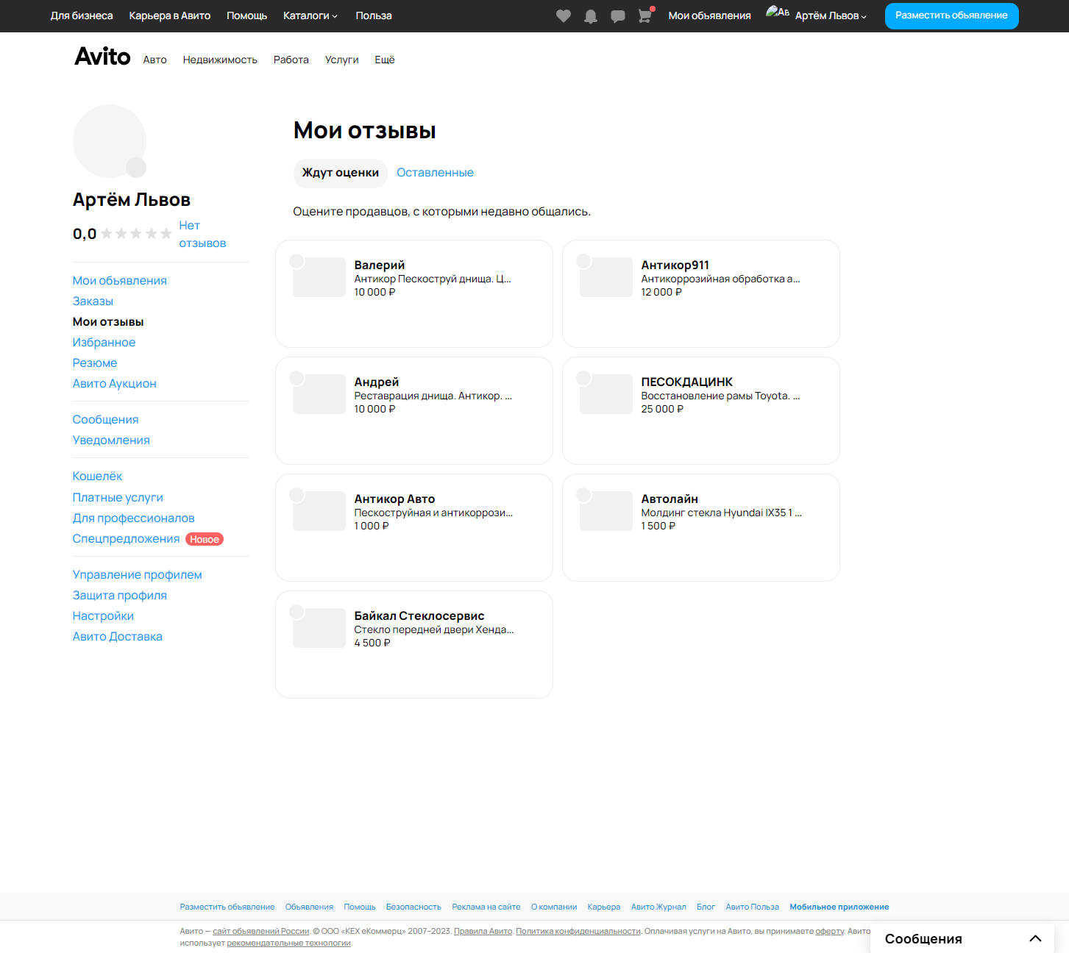Click Карьера footer link

coord(604,907)
